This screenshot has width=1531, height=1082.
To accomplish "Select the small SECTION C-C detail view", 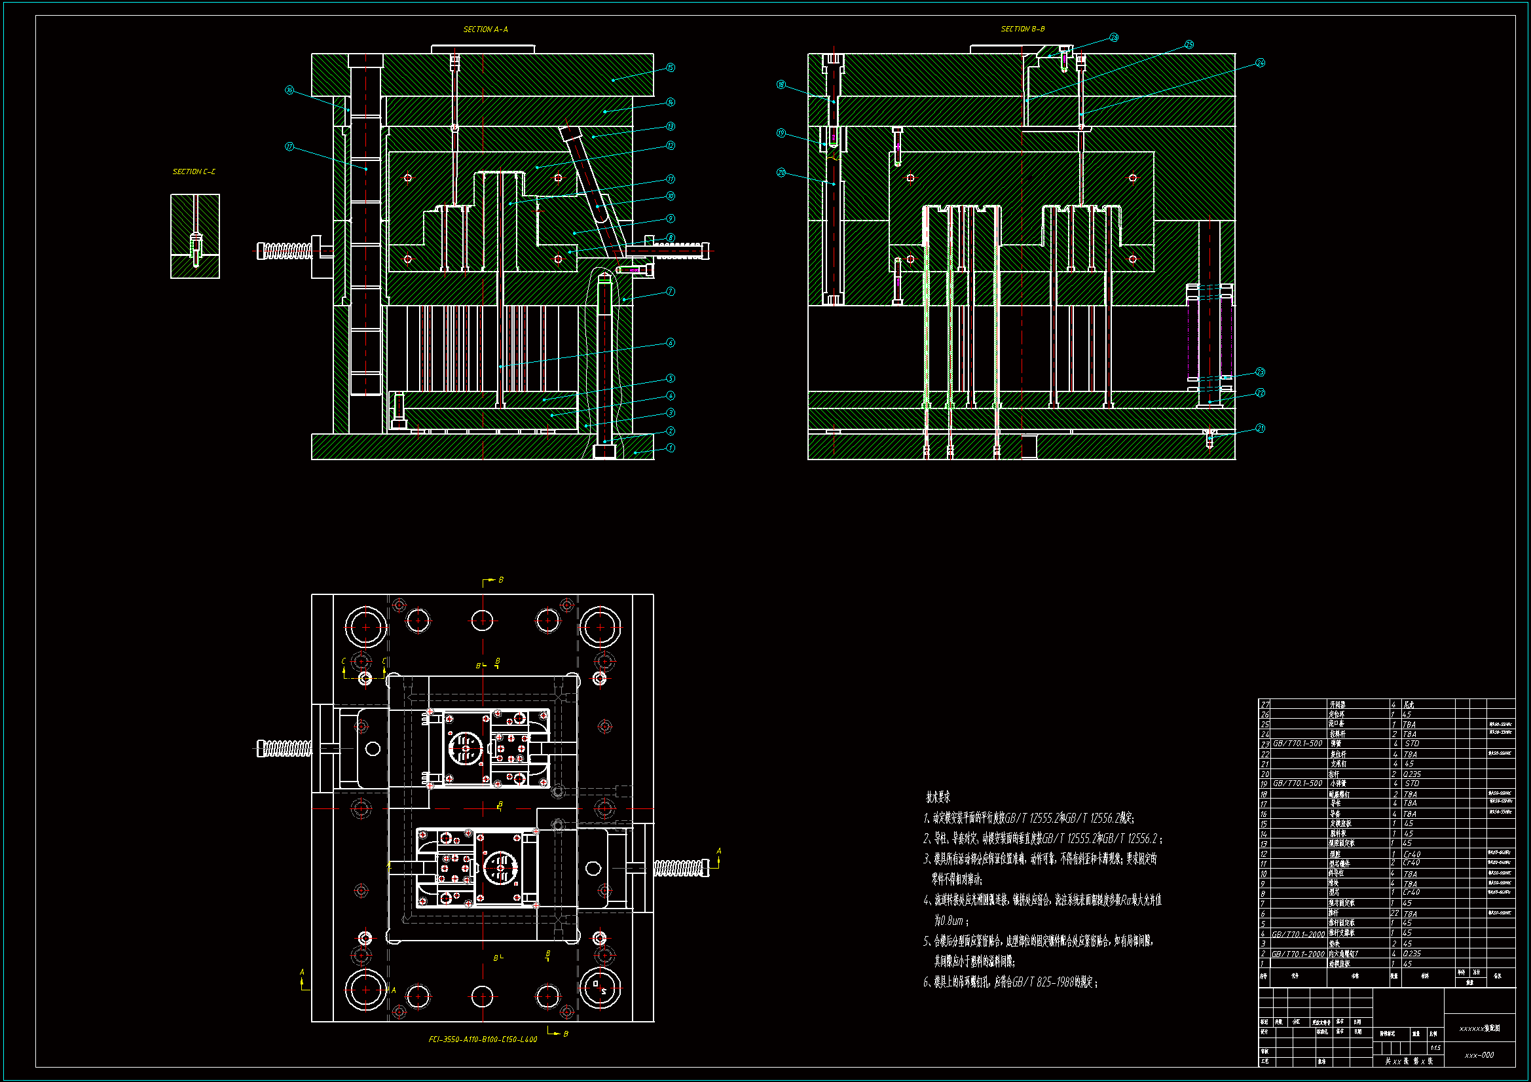I will 194,237.
